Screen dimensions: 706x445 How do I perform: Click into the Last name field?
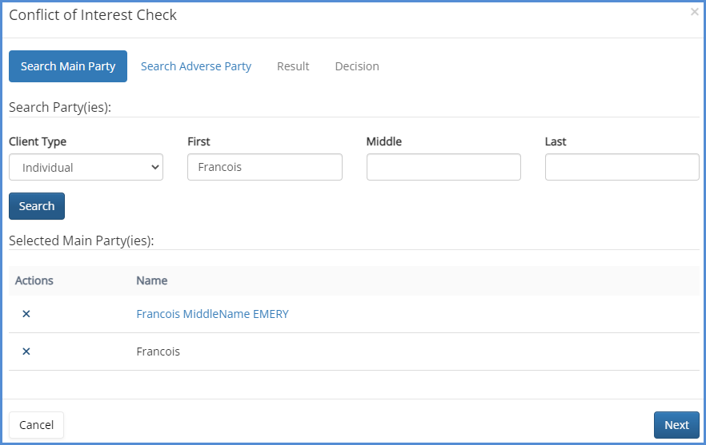click(622, 167)
